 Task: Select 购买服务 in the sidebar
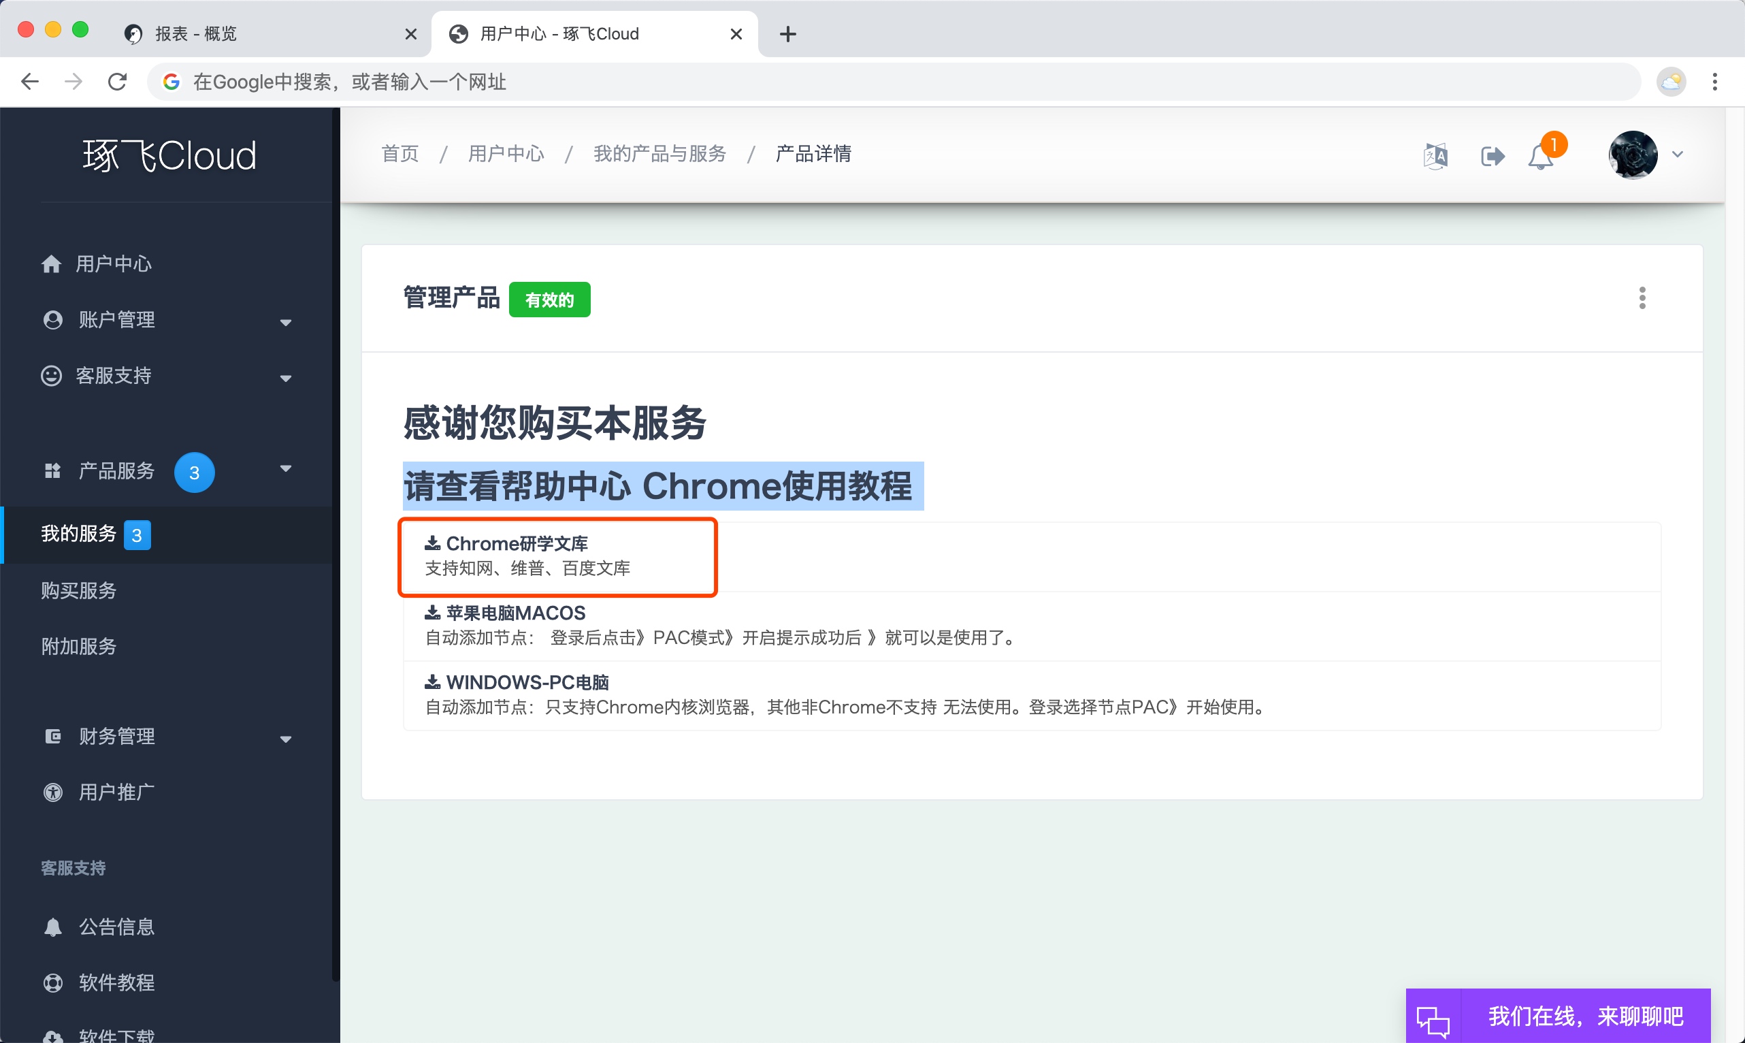[79, 590]
